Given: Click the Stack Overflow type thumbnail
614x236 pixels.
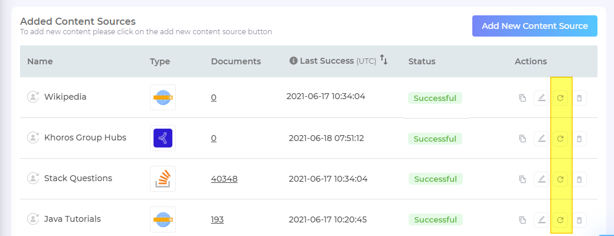Looking at the screenshot, I should (162, 178).
